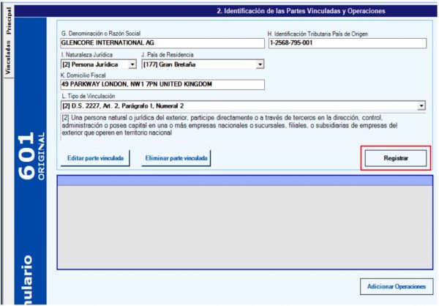The image size is (439, 306).
Task: Click Eliminar parte vinculada
Action: point(176,158)
